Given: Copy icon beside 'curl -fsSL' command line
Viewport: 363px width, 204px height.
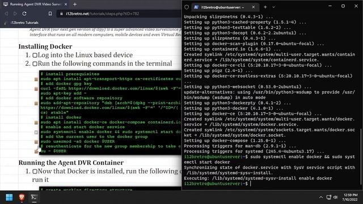Looking at the screenshot, I should tap(36, 89).
